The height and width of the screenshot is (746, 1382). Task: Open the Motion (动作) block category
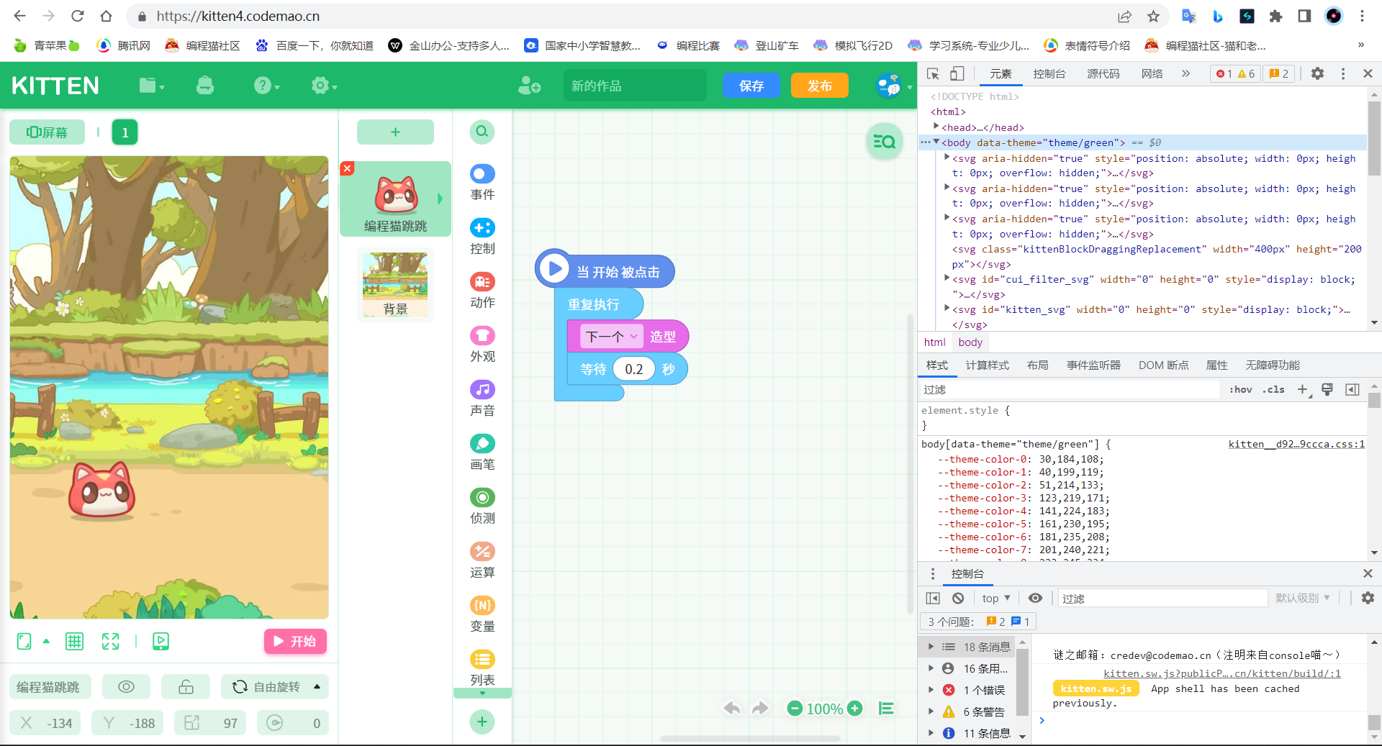(482, 291)
